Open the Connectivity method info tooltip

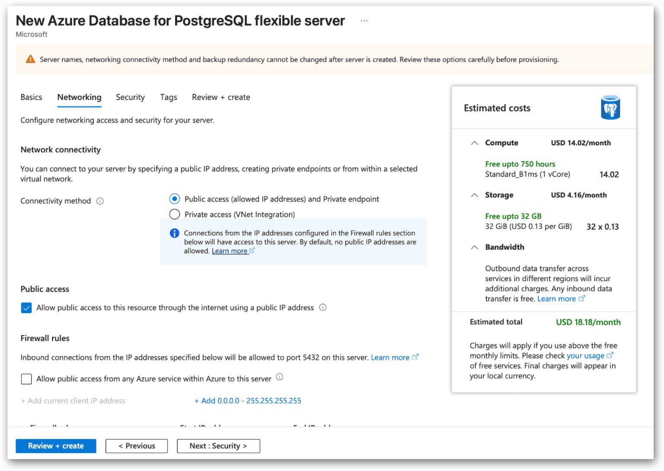tap(100, 201)
